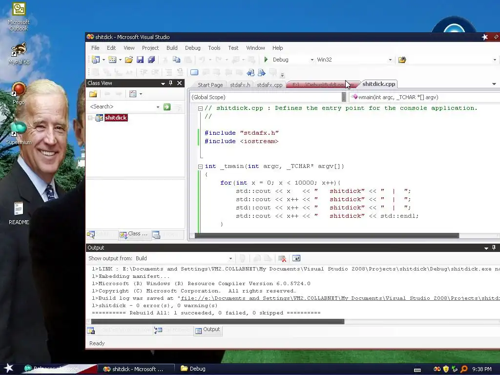Start debugging with the green play arrow

[266, 60]
